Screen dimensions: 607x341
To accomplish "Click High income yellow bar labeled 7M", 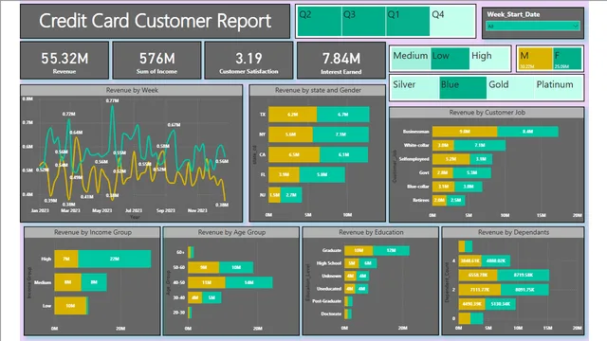I will 66,259.
